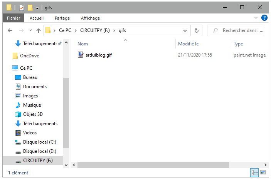Click the navigation pane vertical scrollbar thumb
This screenshot has height=179, width=271.
pos(66,113)
